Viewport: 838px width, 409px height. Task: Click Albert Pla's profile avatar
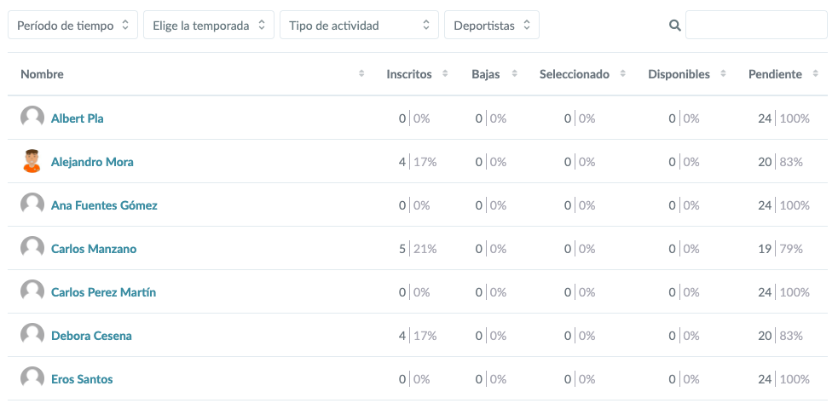32,118
